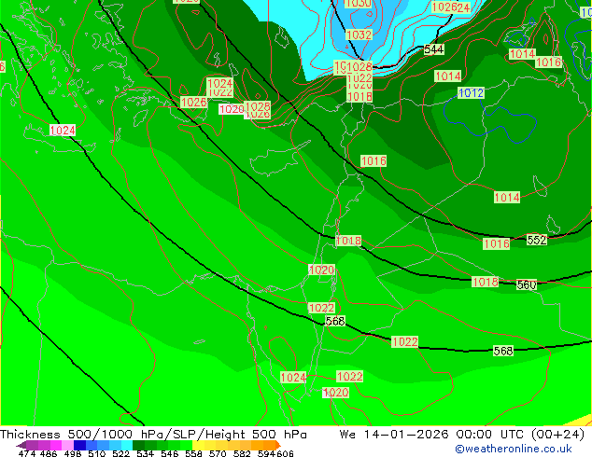Click the 1032 pressure label

(x=359, y=35)
